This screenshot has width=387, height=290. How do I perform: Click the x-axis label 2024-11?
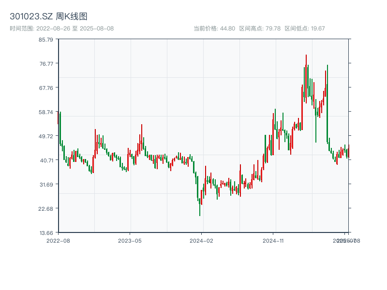[x=273, y=241]
